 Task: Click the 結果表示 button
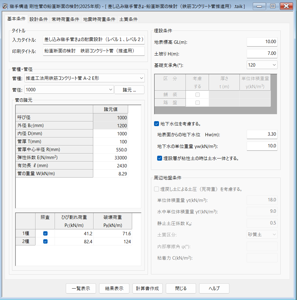114,289
